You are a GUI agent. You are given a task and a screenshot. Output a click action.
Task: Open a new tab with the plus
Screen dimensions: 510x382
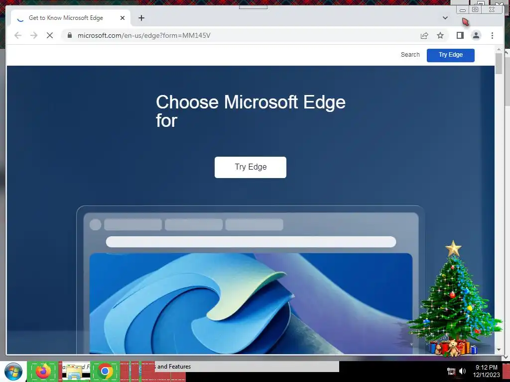click(x=141, y=18)
